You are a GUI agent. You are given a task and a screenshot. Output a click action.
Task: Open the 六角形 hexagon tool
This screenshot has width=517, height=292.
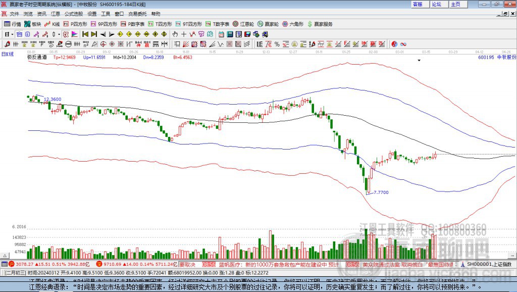click(x=293, y=24)
